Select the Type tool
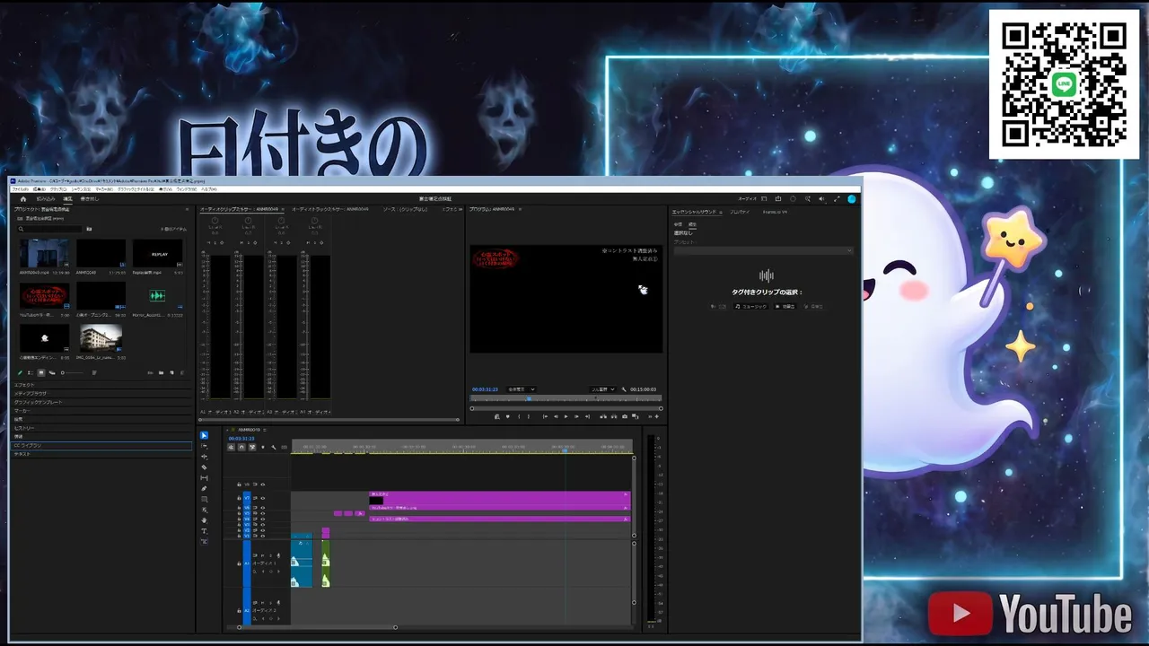Screen dimensions: 1149x646 tap(204, 531)
